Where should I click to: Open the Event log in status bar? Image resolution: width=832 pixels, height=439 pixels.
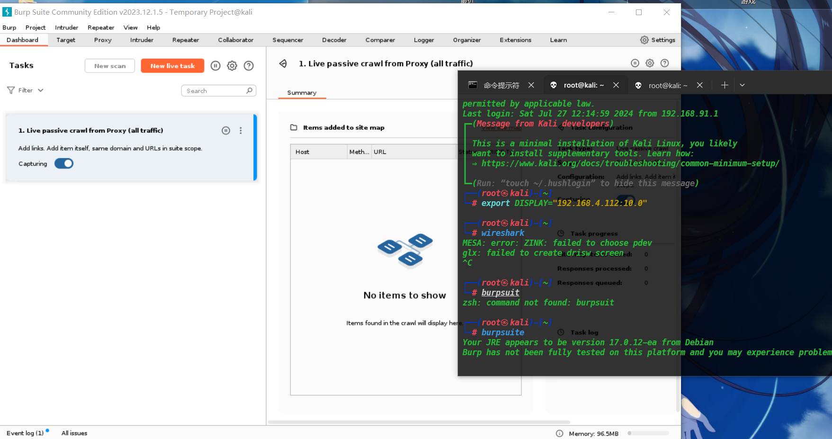pos(25,433)
